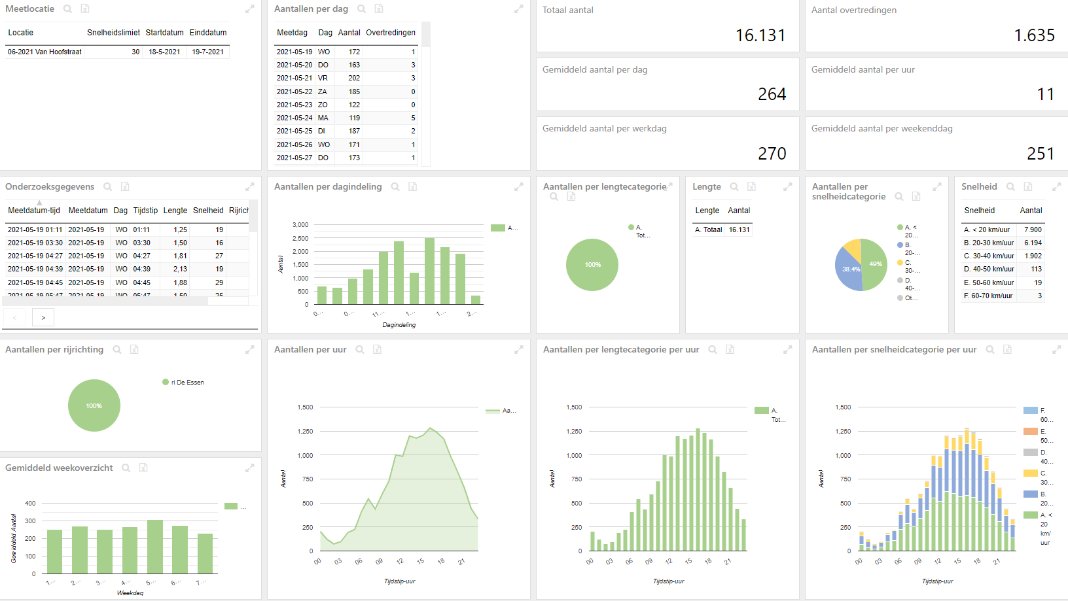This screenshot has height=601, width=1068.
Task: Click the F 60 legend color swatch
Action: tap(1031, 411)
